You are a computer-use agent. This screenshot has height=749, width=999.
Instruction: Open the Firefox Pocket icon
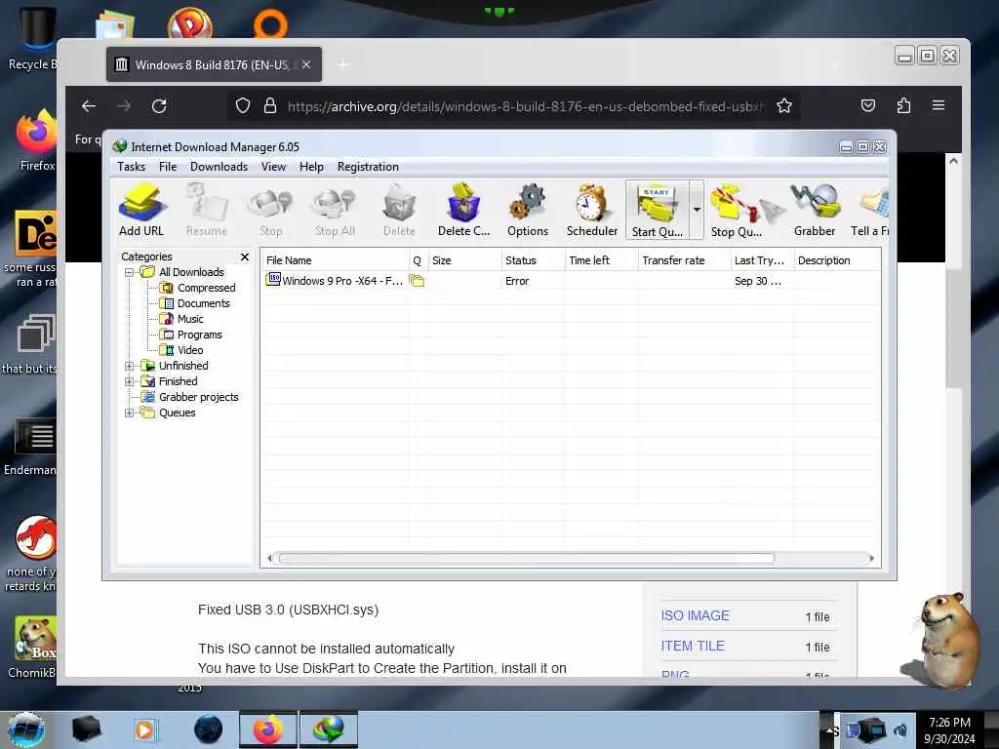point(867,105)
